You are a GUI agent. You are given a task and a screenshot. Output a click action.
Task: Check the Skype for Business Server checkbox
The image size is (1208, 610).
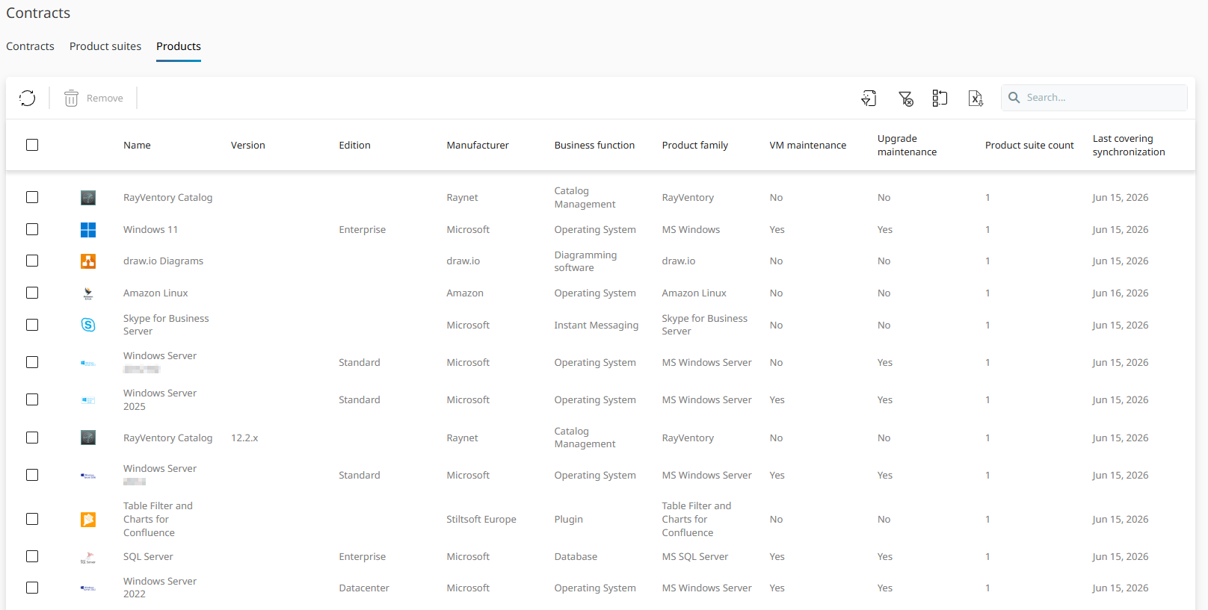(32, 325)
